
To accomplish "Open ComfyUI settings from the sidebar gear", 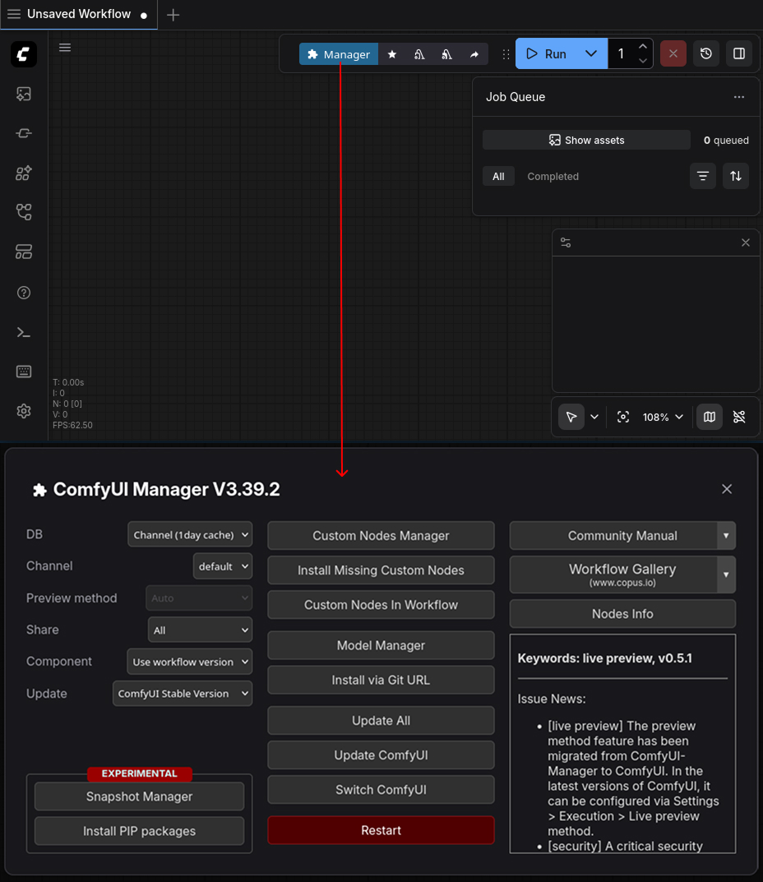I will [x=24, y=411].
